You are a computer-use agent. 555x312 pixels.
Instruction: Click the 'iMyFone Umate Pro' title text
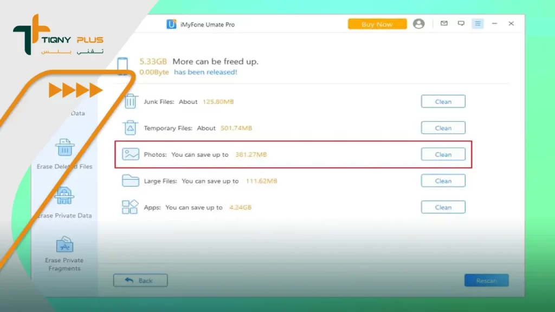(x=208, y=24)
